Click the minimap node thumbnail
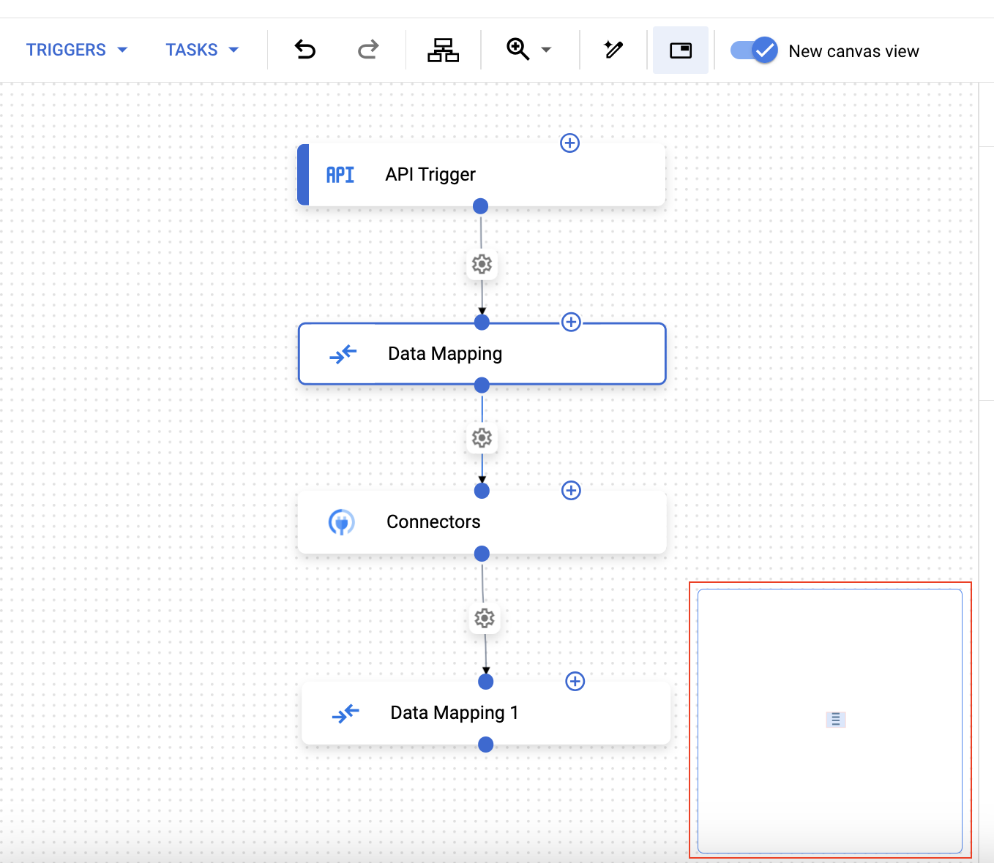This screenshot has height=863, width=994. [836, 720]
